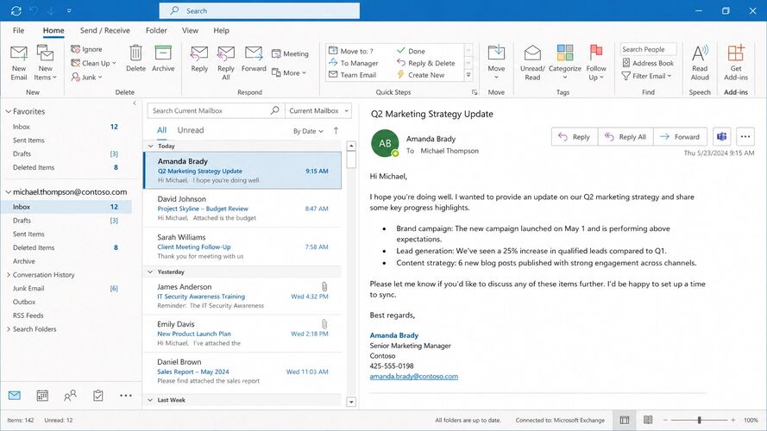Viewport: 767px width, 431px height.
Task: Click the Teams icon in reading pane
Action: 721,137
